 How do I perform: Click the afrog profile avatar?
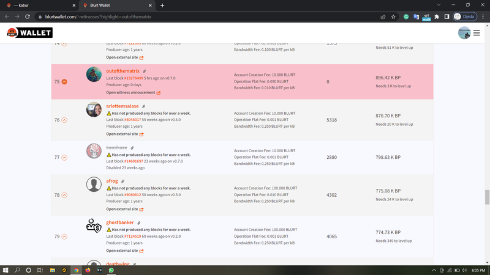(94, 184)
